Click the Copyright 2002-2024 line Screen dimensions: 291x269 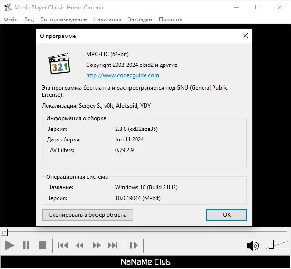pyautogui.click(x=132, y=65)
